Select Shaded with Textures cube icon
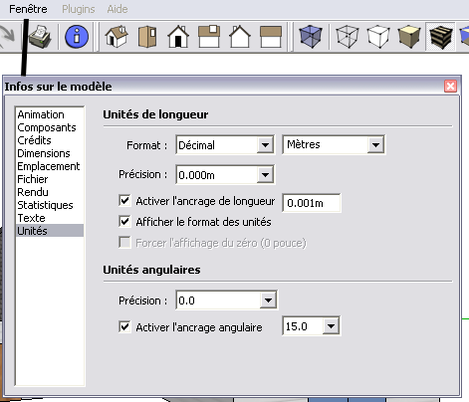 click(x=440, y=37)
